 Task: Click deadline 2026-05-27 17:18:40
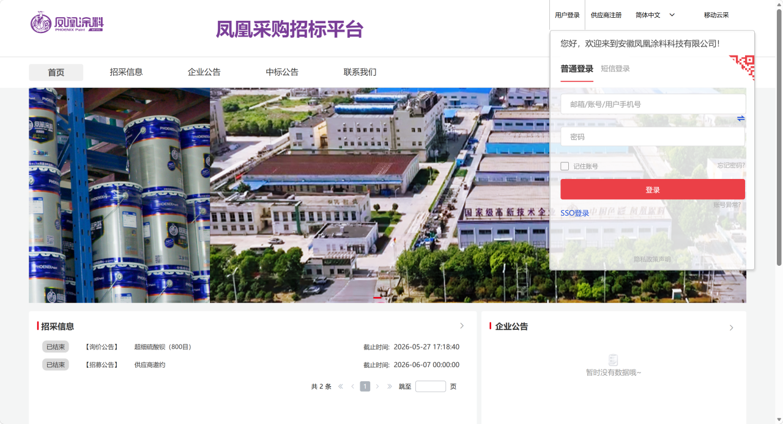point(426,347)
